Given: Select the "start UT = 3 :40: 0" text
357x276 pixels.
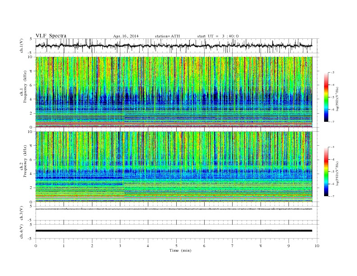Looking at the screenshot, I should pyautogui.click(x=218, y=36).
